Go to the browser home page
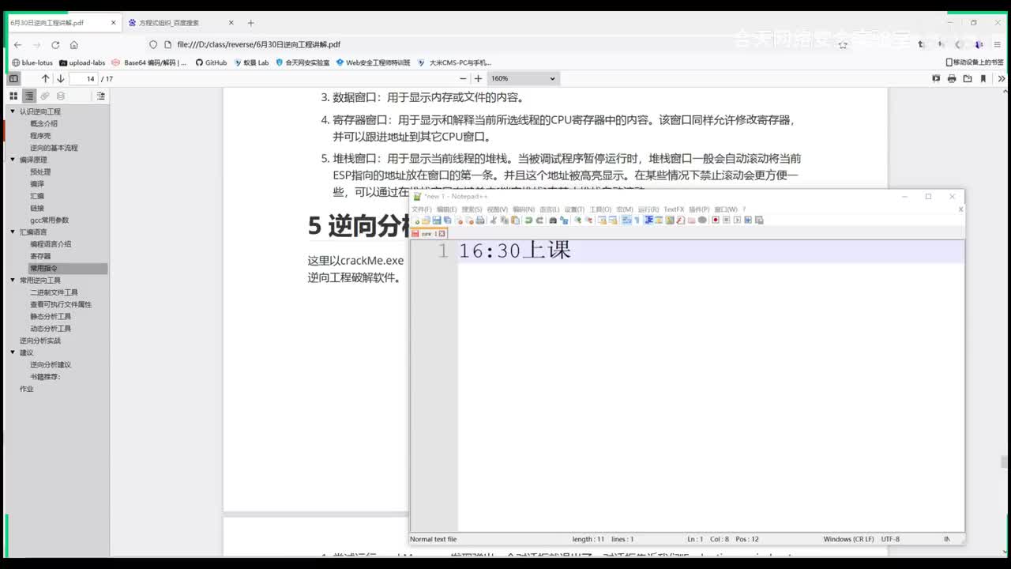Viewport: 1011px width, 569px height. 73,45
